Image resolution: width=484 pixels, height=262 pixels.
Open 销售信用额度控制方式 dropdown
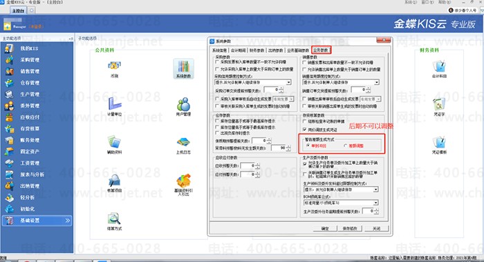[341, 82]
